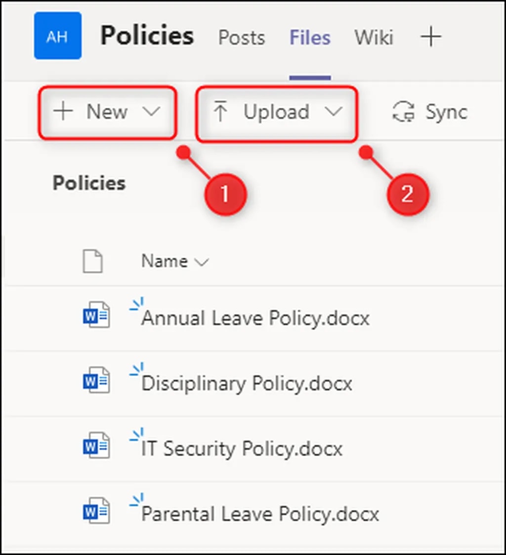Click the plus icon to add a tab
The width and height of the screenshot is (506, 555).
click(430, 37)
